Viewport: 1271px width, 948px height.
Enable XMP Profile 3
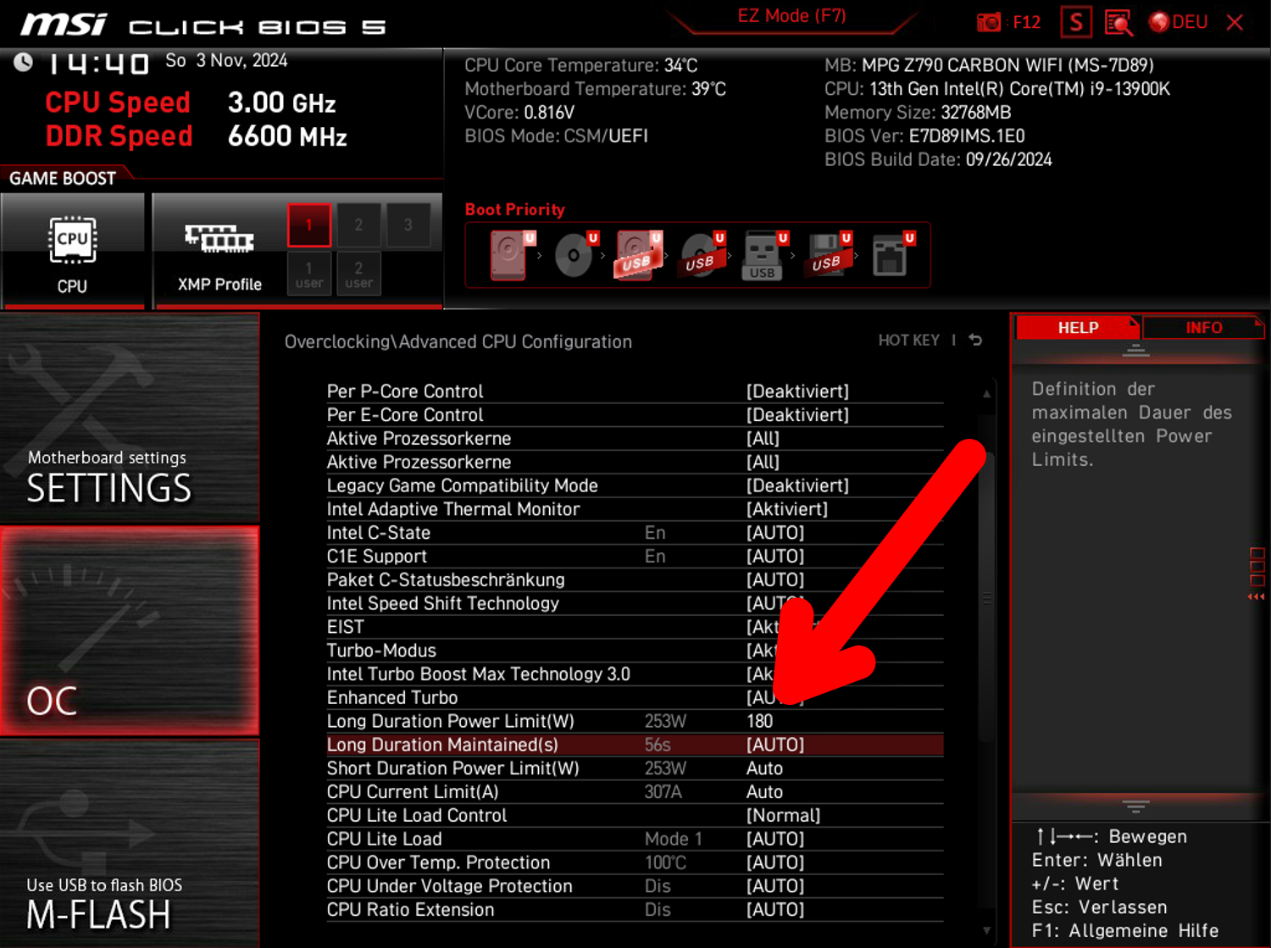tap(408, 225)
